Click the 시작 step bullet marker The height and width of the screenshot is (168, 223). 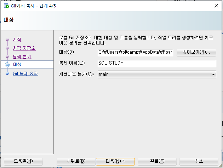tap(7, 40)
